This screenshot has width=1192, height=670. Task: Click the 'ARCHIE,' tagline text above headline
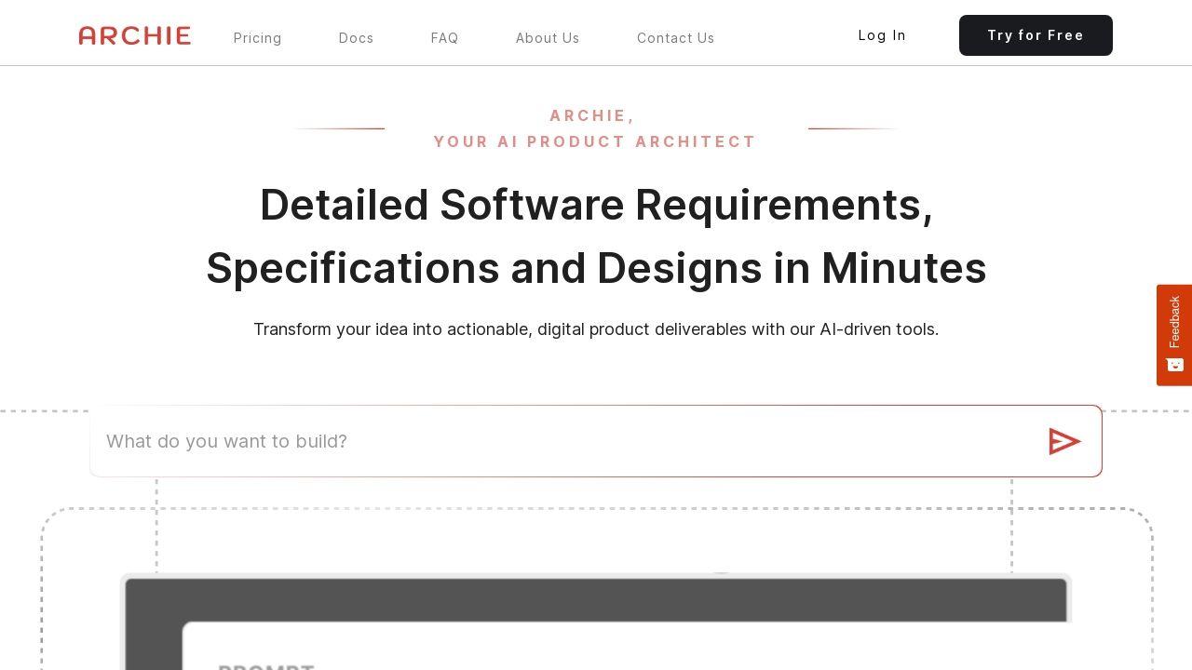coord(592,115)
